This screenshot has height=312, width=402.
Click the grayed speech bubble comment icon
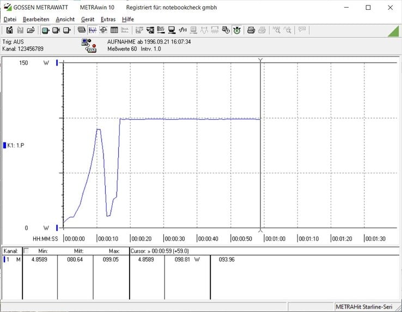[302, 30]
